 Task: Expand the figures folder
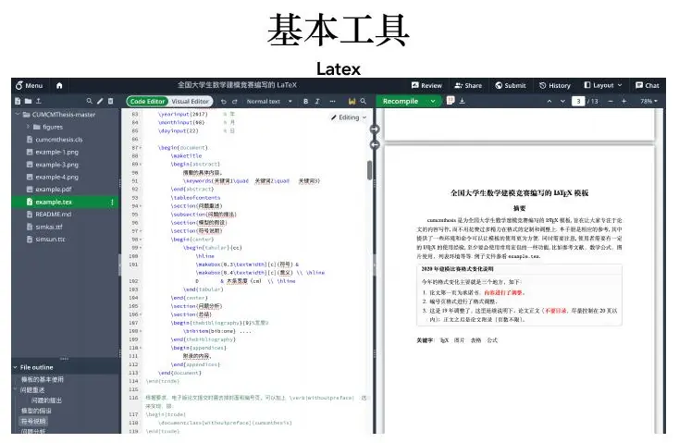(x=28, y=127)
